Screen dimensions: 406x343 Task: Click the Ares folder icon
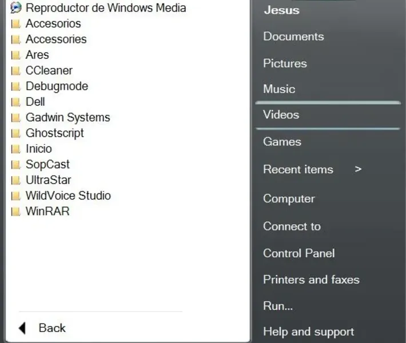coord(15,55)
